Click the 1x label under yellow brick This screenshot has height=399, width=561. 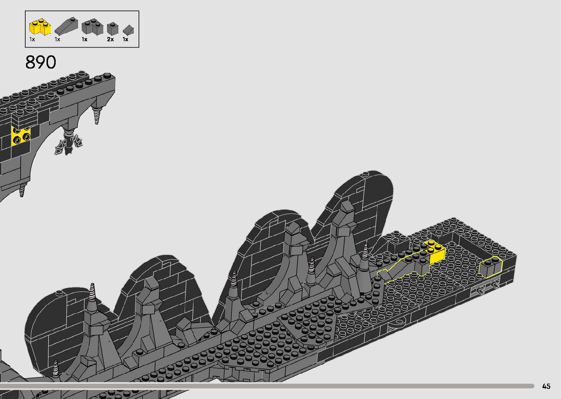coord(32,39)
